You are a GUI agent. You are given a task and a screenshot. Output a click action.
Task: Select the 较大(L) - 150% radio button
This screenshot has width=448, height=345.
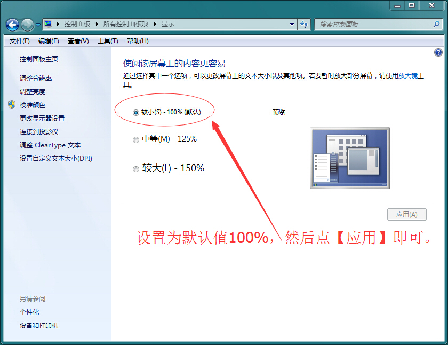pyautogui.click(x=135, y=169)
